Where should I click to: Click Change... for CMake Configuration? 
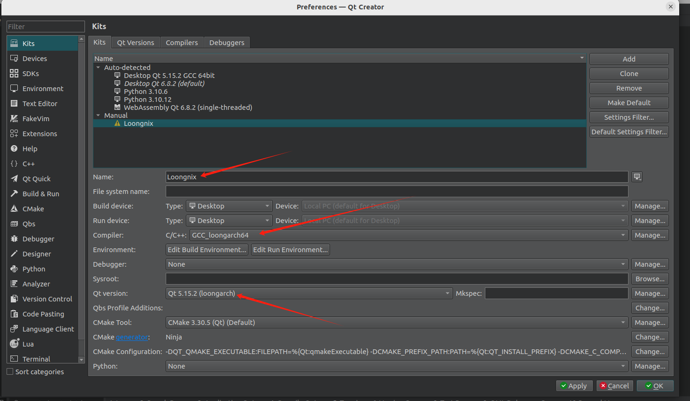point(650,351)
